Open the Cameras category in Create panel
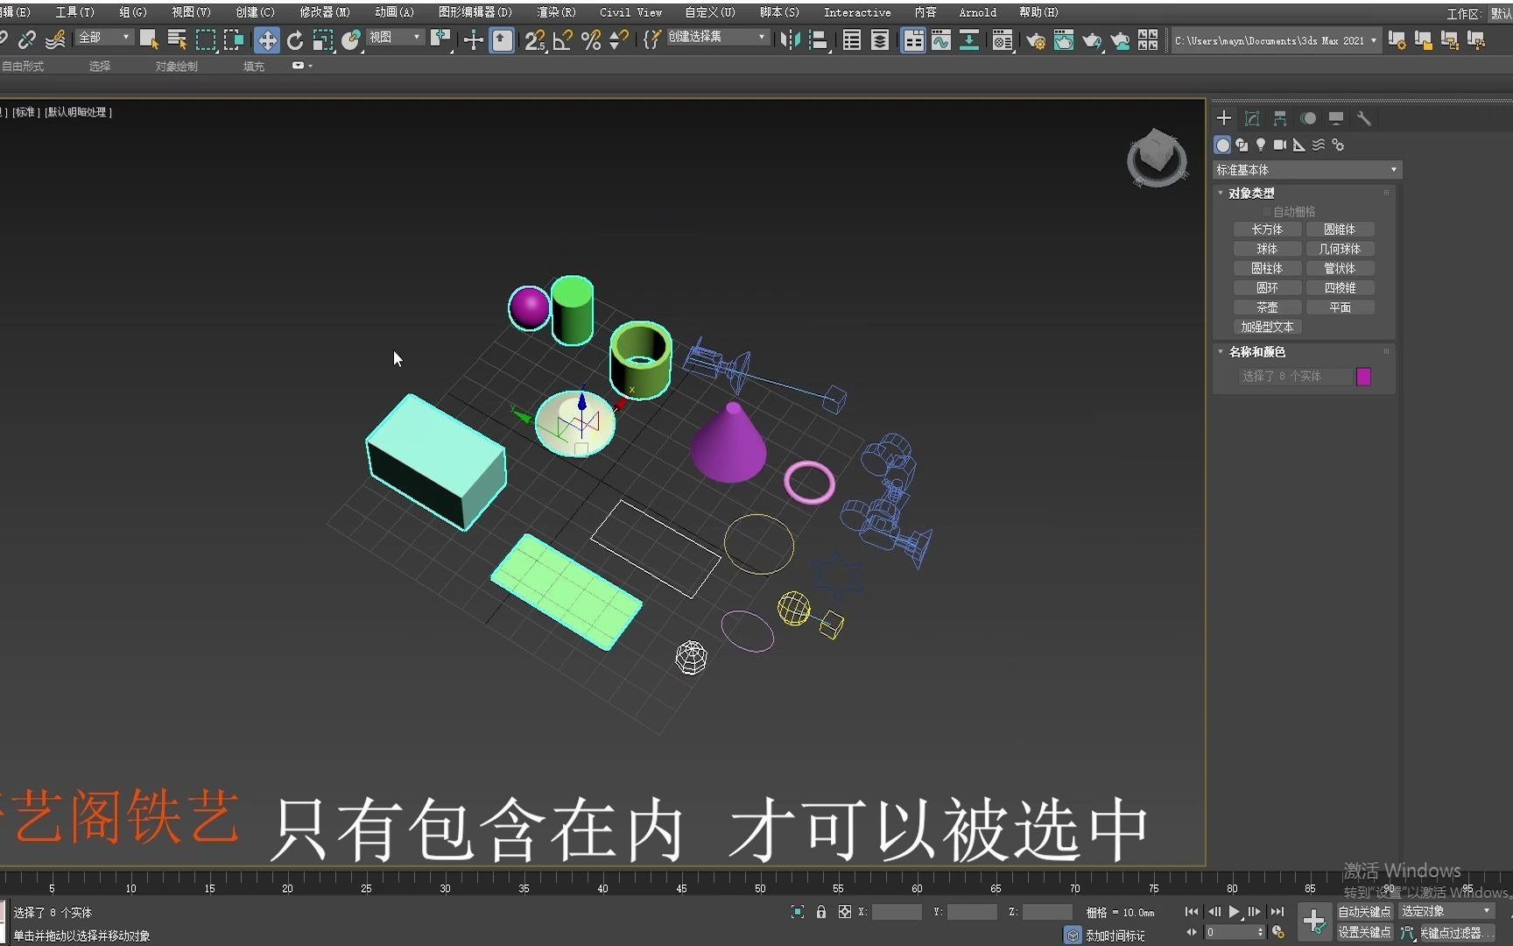Screen dimensions: 1513x946 (x=1279, y=145)
